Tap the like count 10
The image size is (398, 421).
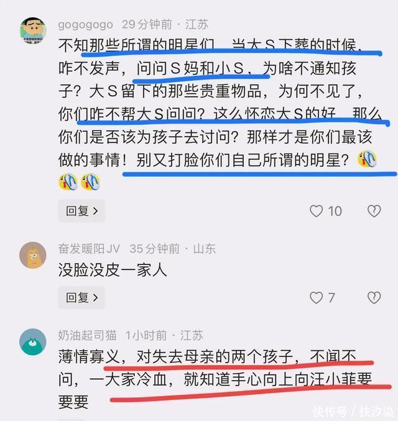point(335,211)
